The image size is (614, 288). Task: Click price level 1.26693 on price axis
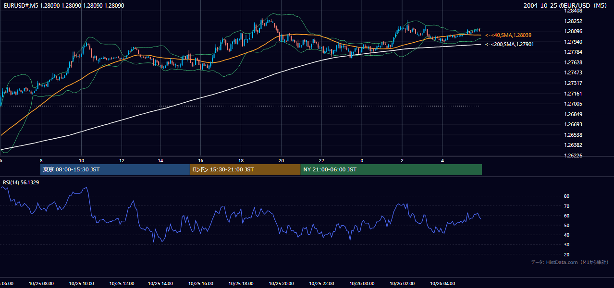[573, 124]
